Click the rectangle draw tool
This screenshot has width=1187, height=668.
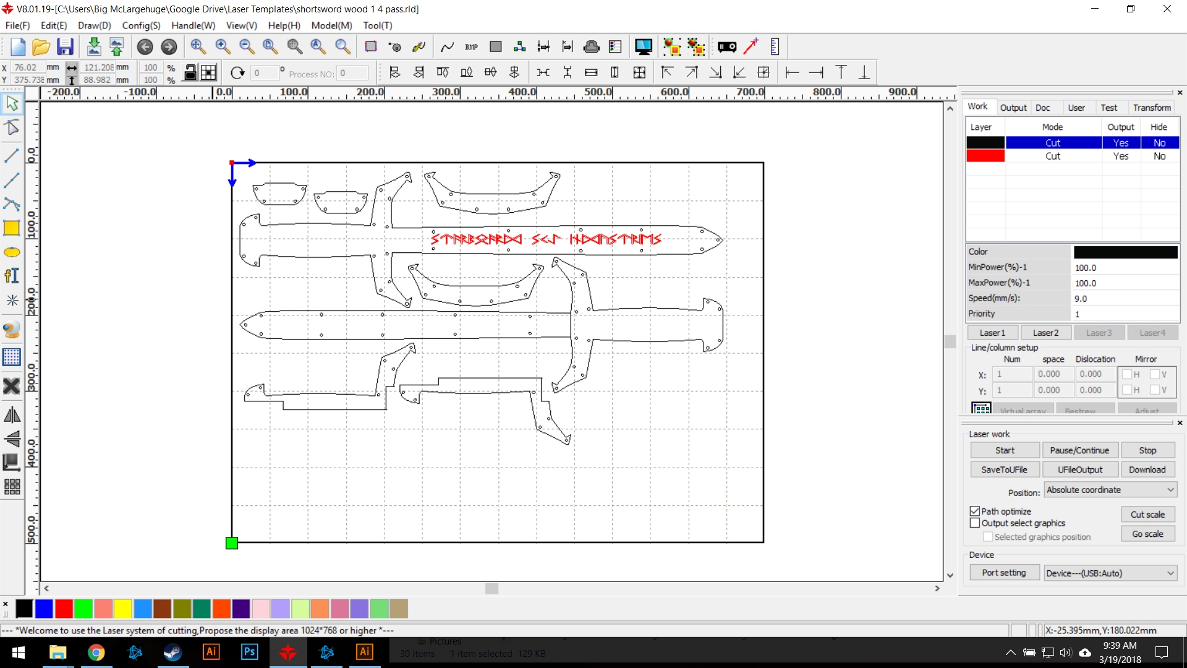pos(12,228)
